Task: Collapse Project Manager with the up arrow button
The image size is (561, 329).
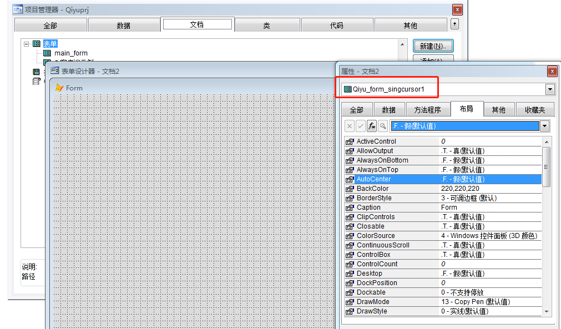Action: pos(454,24)
